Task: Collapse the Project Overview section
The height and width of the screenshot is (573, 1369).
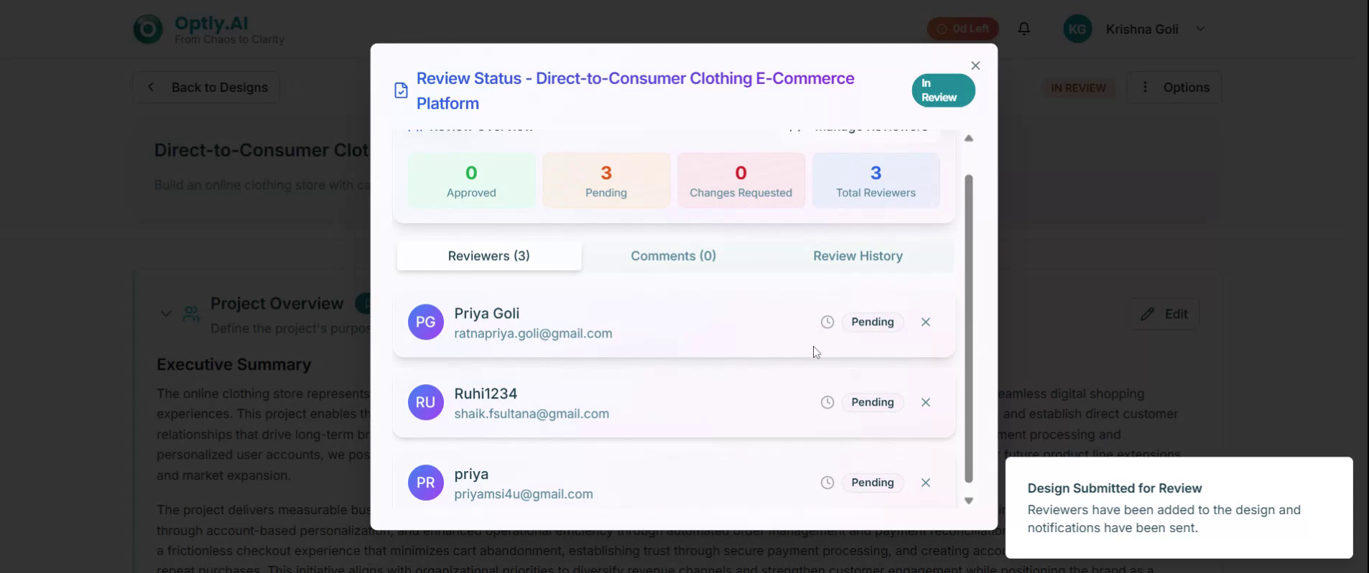Action: 166,314
